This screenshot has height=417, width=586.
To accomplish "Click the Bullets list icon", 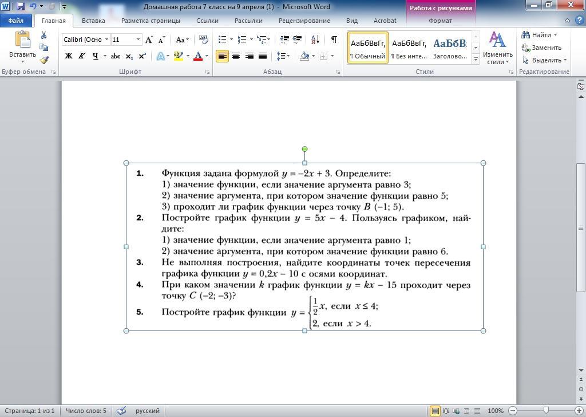I will tap(222, 40).
